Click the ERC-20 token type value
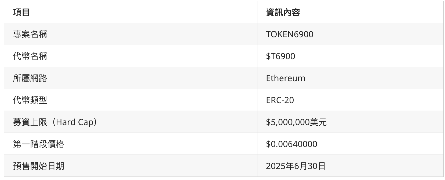 tap(280, 100)
